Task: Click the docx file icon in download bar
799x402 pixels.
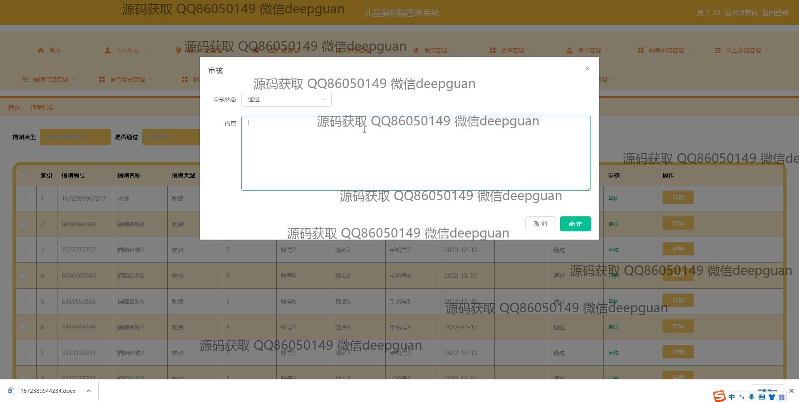Action: 11,391
